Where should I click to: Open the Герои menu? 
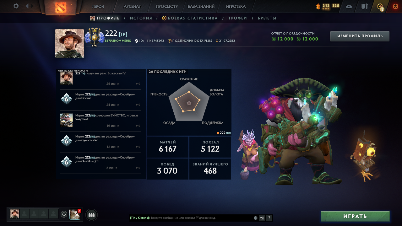(x=98, y=6)
